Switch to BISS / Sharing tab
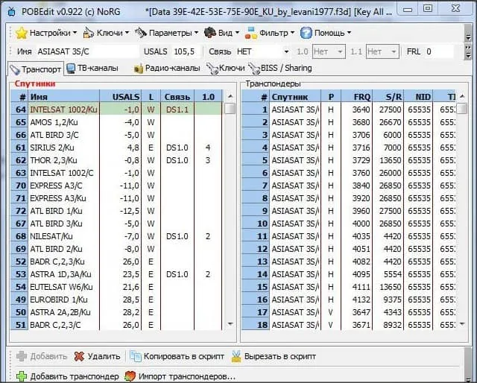This screenshot has height=383, width=477. coord(280,68)
